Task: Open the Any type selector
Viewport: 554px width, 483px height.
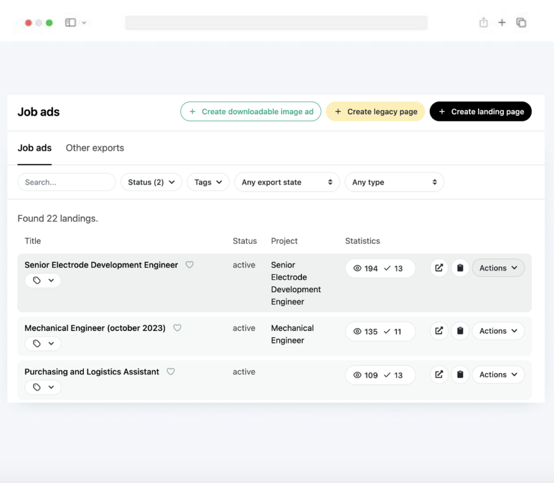Action: [x=394, y=182]
